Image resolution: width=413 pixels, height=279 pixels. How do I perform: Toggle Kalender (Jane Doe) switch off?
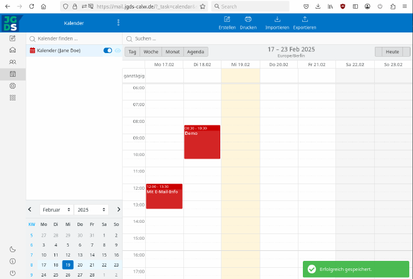(108, 51)
